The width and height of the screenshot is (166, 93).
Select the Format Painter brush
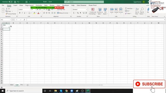[x=6, y=14]
